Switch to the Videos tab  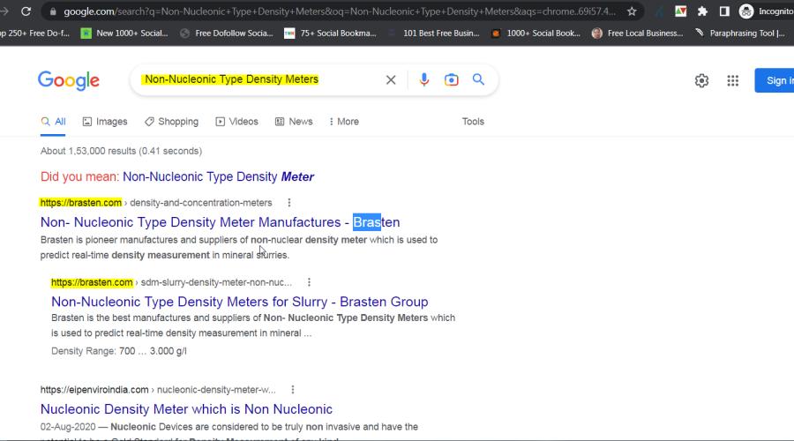pyautogui.click(x=236, y=122)
